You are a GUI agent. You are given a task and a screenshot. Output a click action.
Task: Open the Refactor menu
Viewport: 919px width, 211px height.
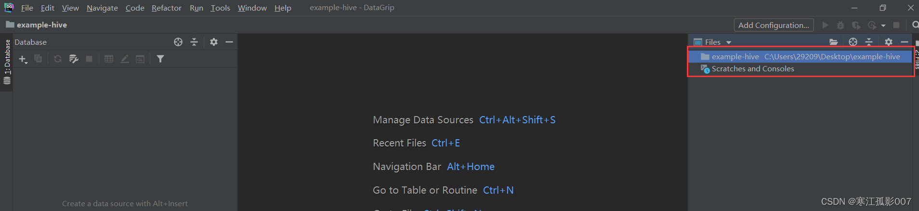[x=166, y=8]
